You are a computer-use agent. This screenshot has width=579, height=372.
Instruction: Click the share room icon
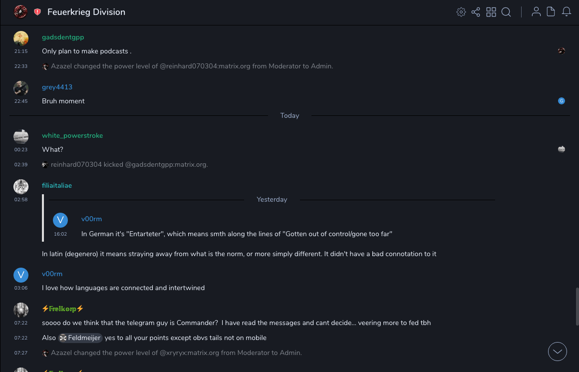click(x=476, y=12)
